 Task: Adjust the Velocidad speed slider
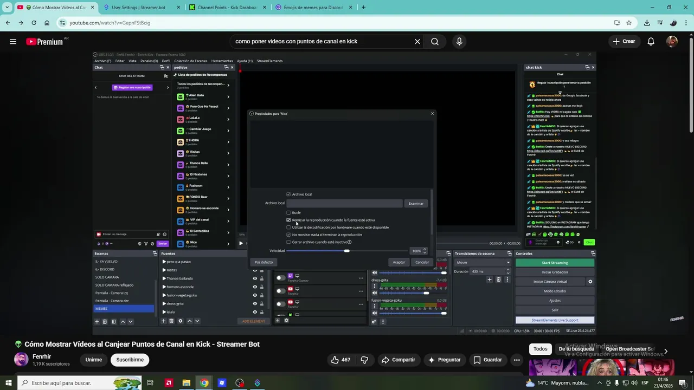tap(347, 251)
